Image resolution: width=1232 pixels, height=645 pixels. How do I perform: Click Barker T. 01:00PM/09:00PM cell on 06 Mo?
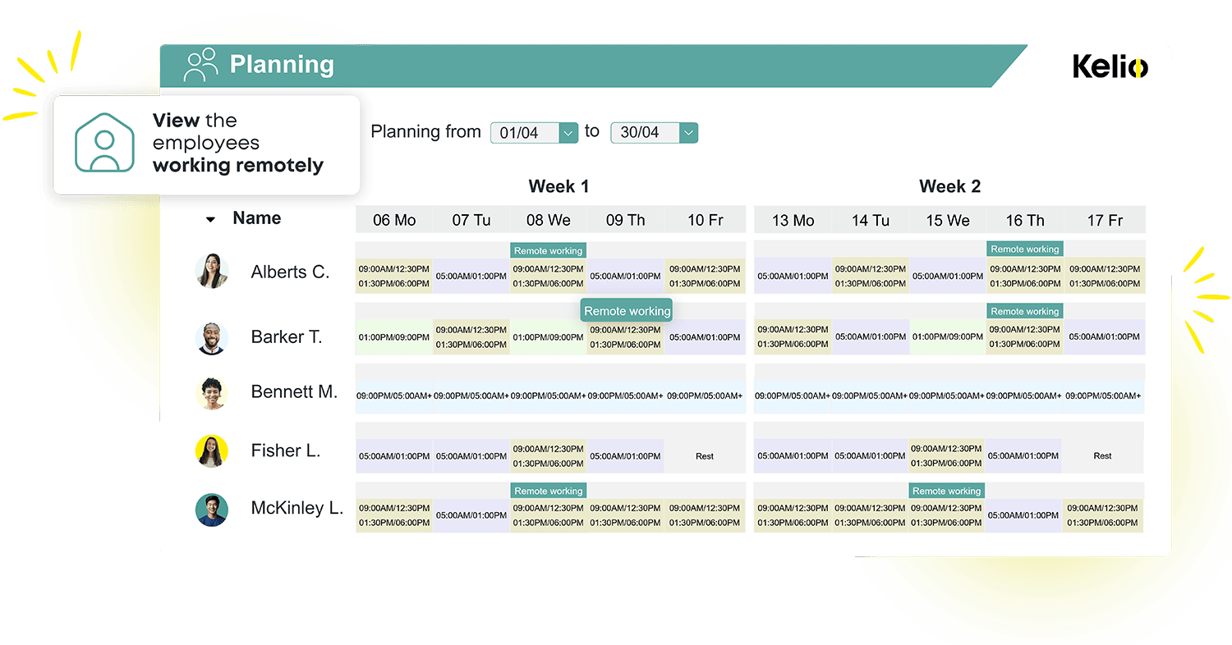pos(394,337)
